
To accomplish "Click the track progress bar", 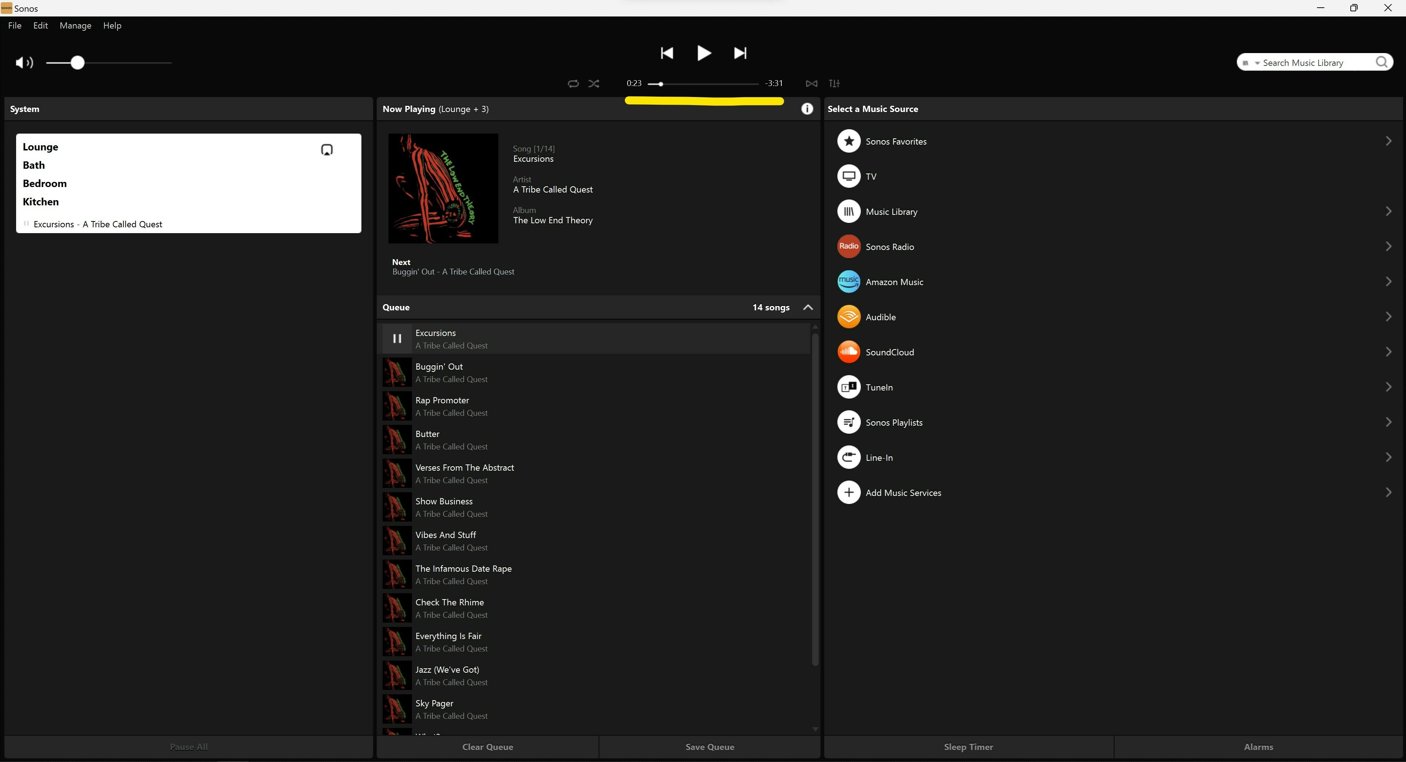I will (x=703, y=84).
